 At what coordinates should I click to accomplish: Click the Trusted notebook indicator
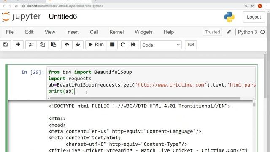click(212, 32)
